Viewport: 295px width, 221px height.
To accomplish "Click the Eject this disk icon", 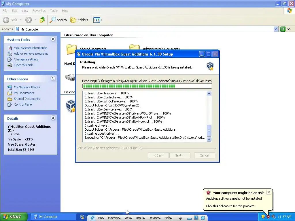I will coord(10,65).
